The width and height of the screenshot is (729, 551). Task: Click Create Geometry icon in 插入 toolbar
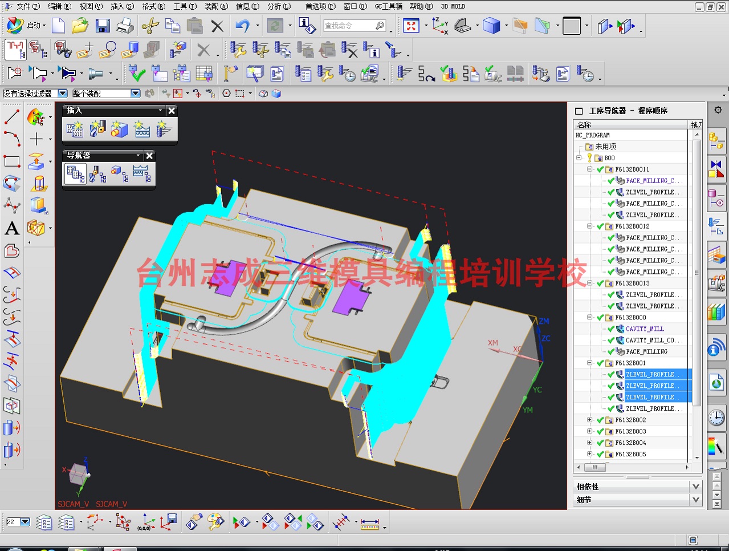(120, 129)
